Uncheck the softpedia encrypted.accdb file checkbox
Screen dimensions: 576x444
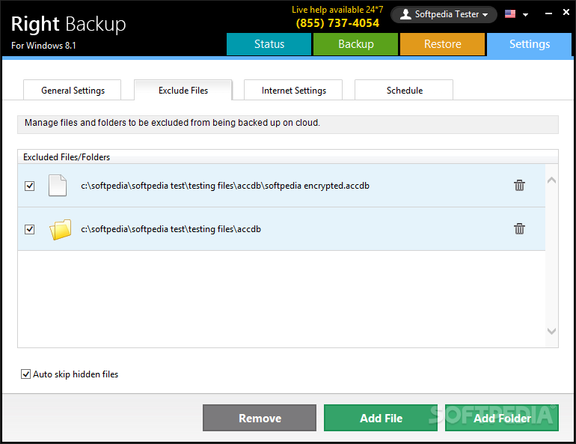point(30,186)
